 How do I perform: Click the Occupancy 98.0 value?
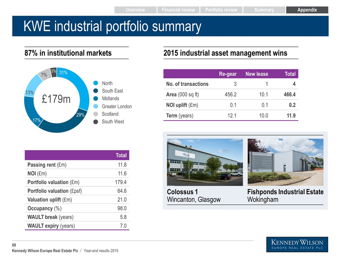pyautogui.click(x=122, y=208)
